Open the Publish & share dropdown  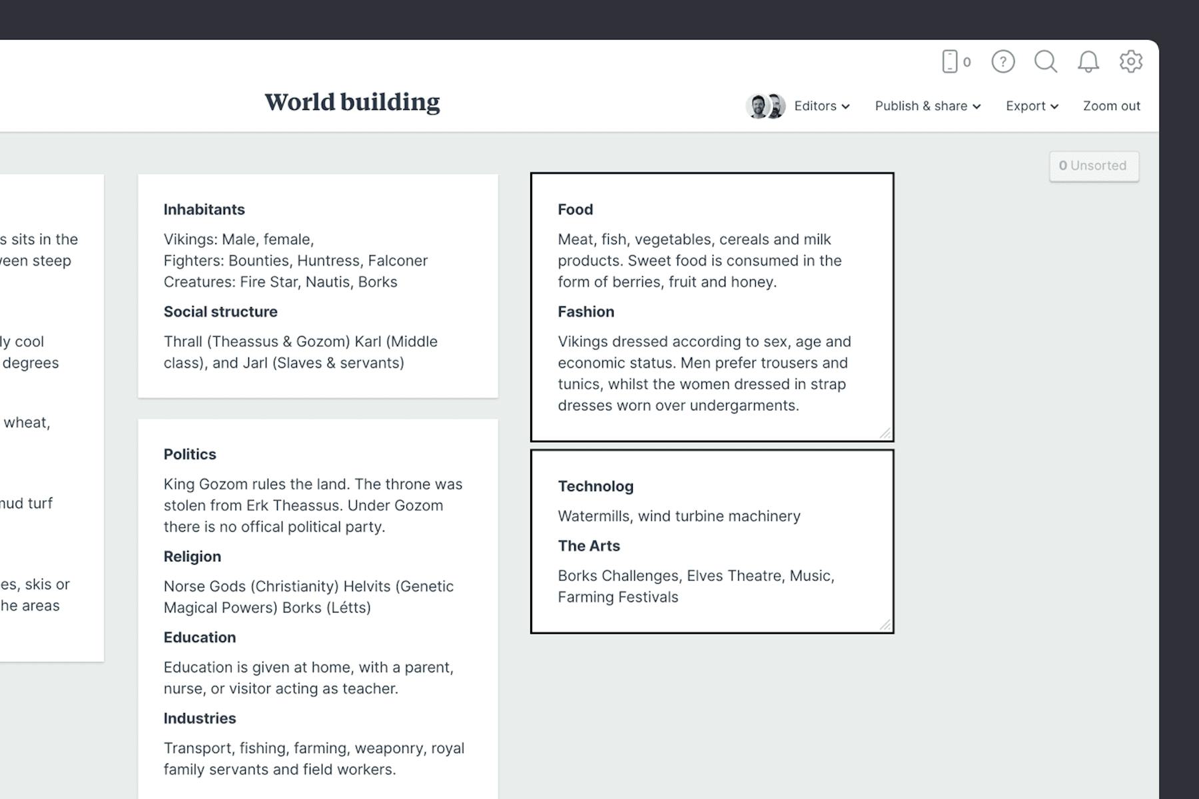(x=927, y=106)
